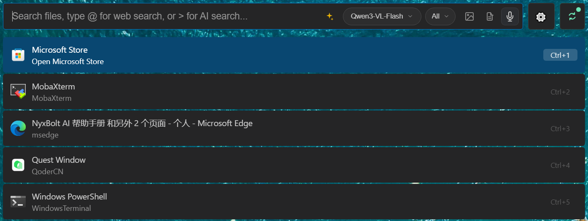588x221 pixels.
Task: Click the QoderCN Quest Window icon
Action: click(x=18, y=165)
